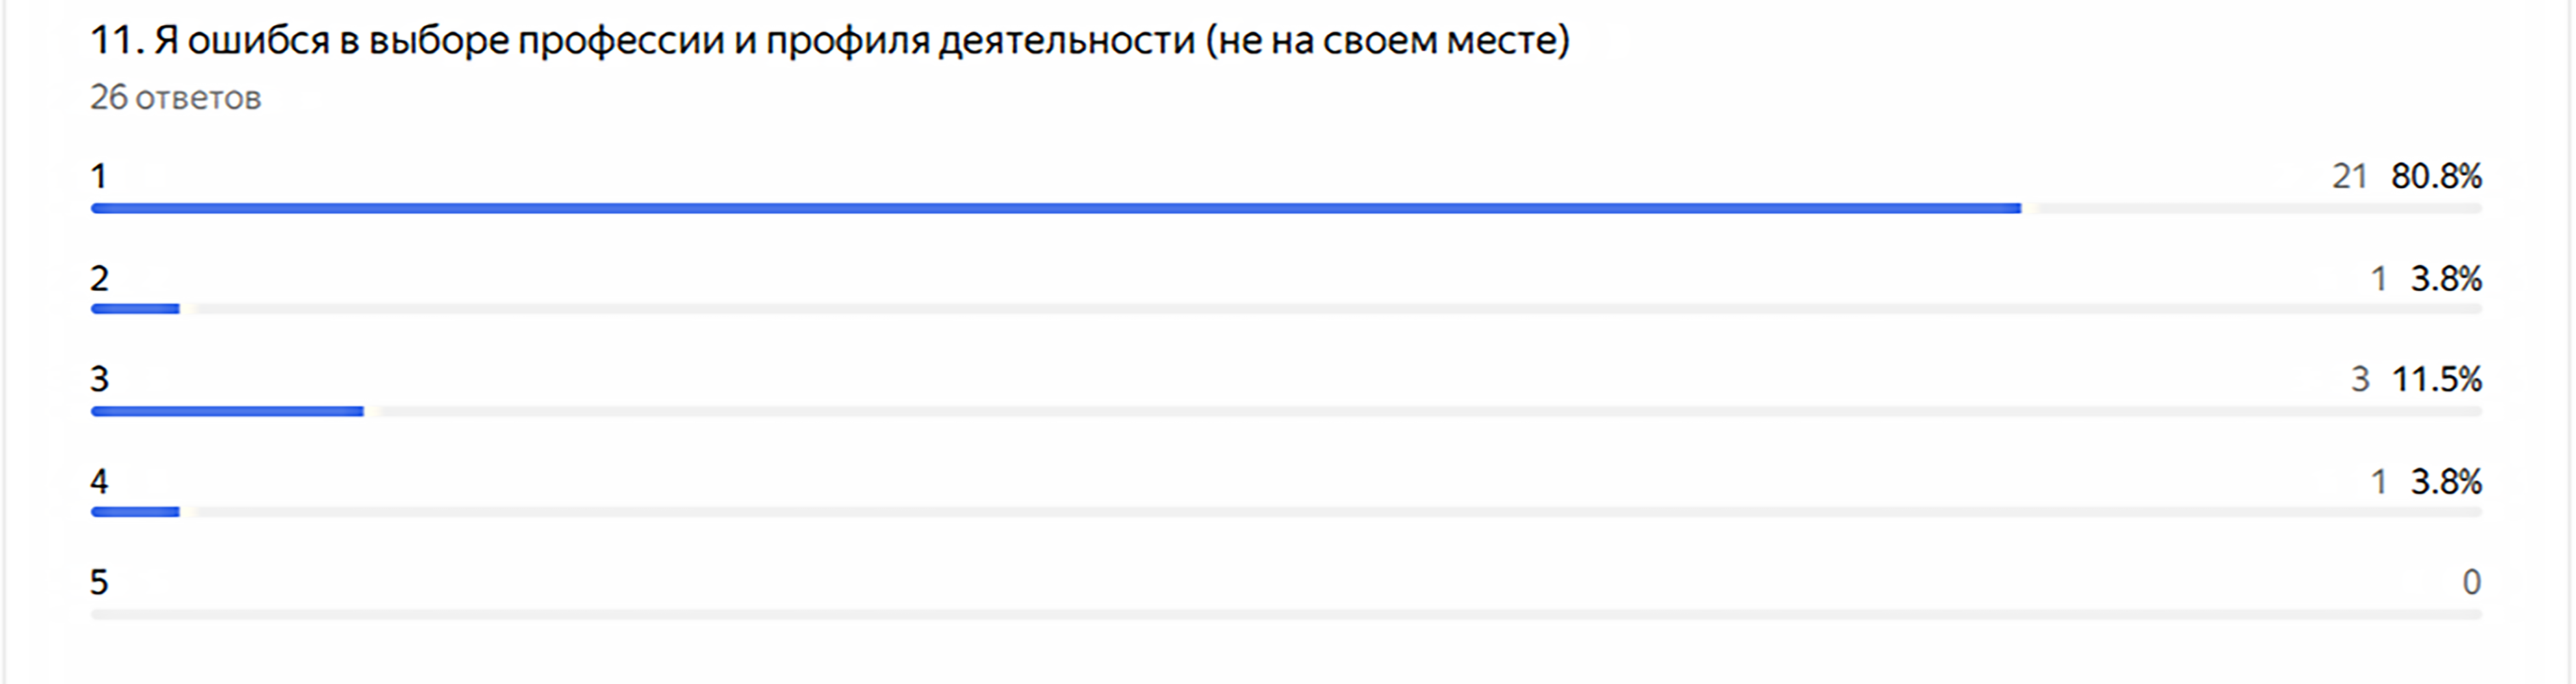Click the blue bar for option 3
The height and width of the screenshot is (684, 2576).
pyautogui.click(x=227, y=411)
